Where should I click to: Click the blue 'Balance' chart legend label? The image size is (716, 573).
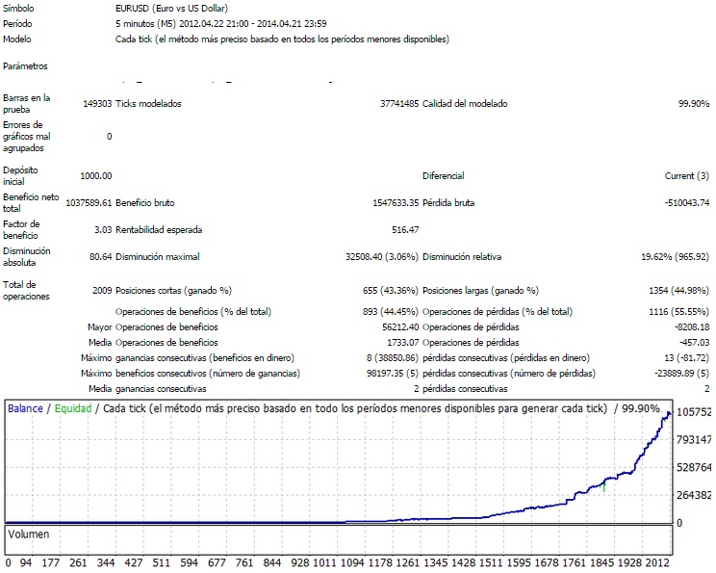pyautogui.click(x=26, y=408)
